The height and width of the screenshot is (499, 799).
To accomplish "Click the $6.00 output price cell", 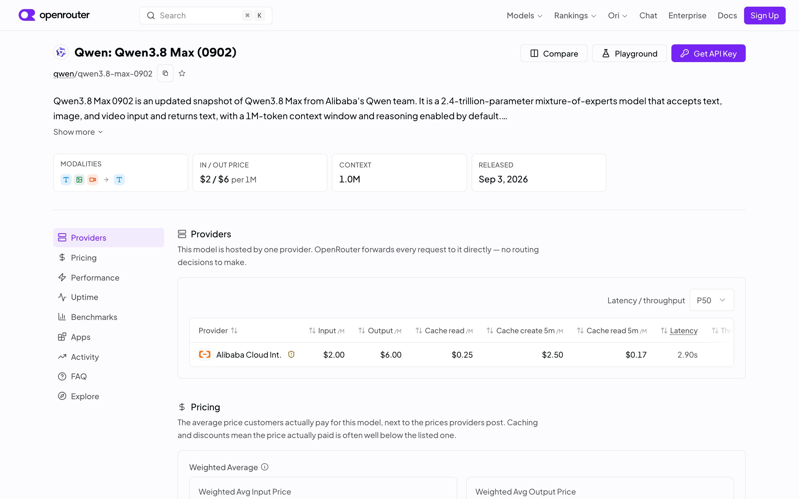I will point(391,355).
